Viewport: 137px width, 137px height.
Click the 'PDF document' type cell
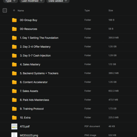point(92,126)
